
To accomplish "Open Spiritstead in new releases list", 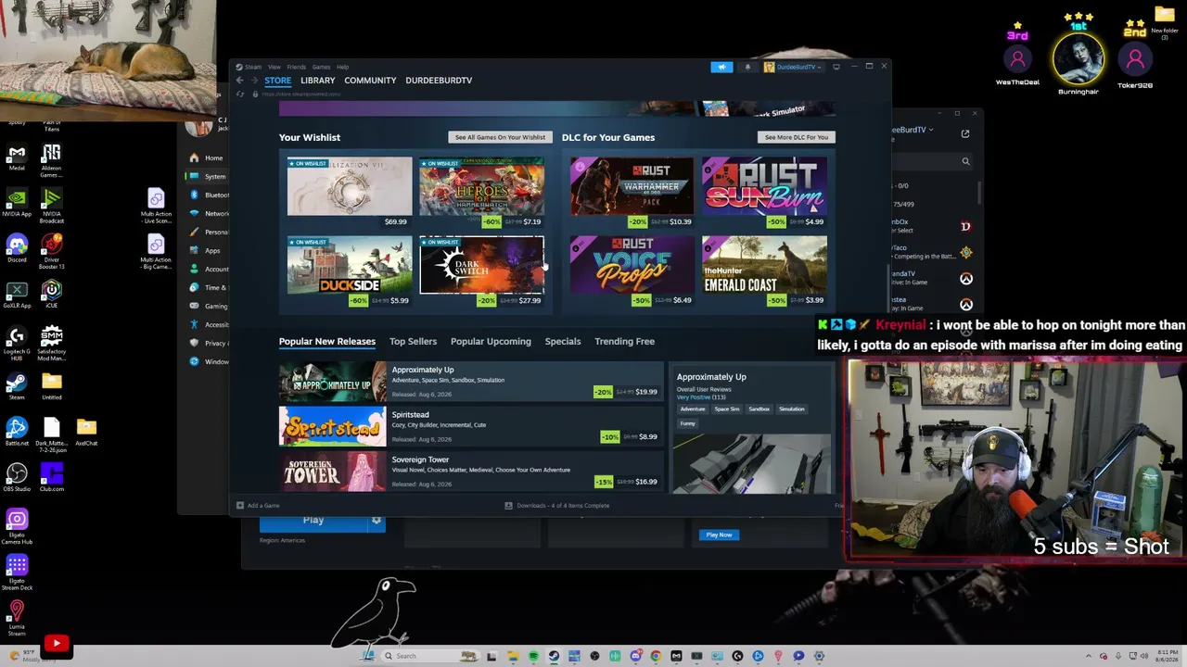I will (x=471, y=426).
